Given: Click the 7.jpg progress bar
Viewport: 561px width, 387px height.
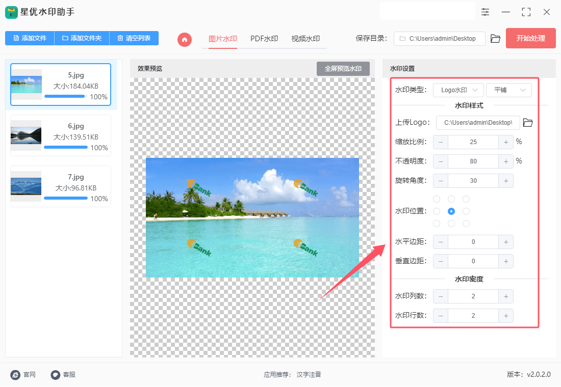Looking at the screenshot, I should (x=65, y=198).
